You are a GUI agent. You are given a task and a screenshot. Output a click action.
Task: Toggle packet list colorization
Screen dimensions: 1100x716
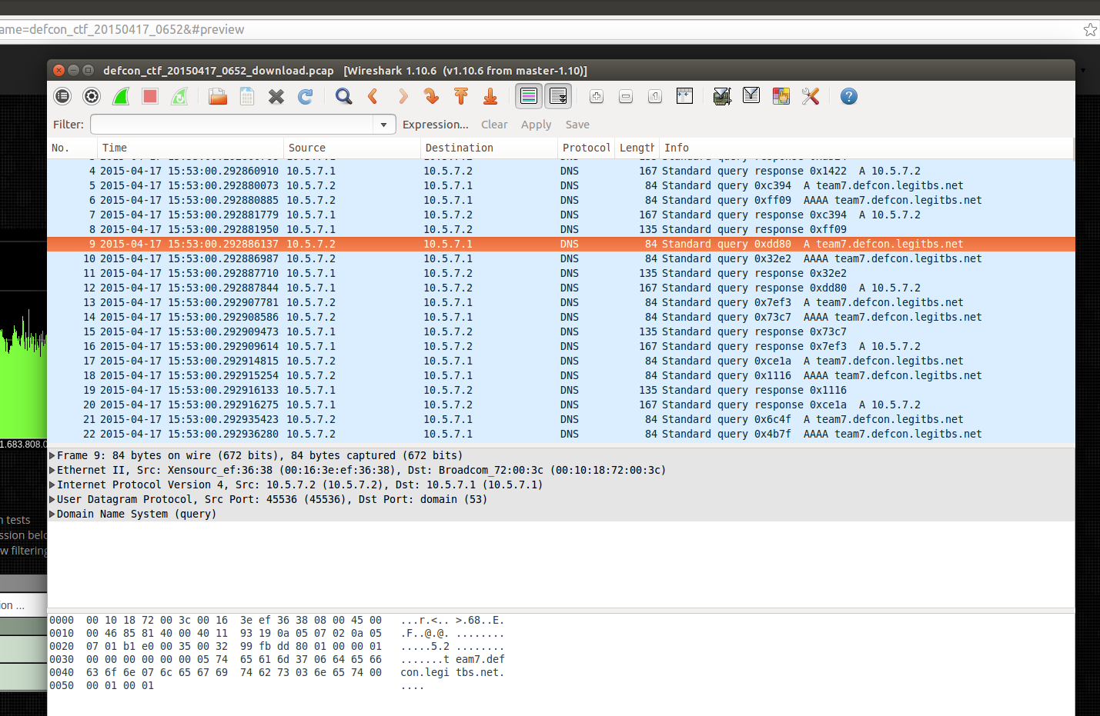[529, 96]
